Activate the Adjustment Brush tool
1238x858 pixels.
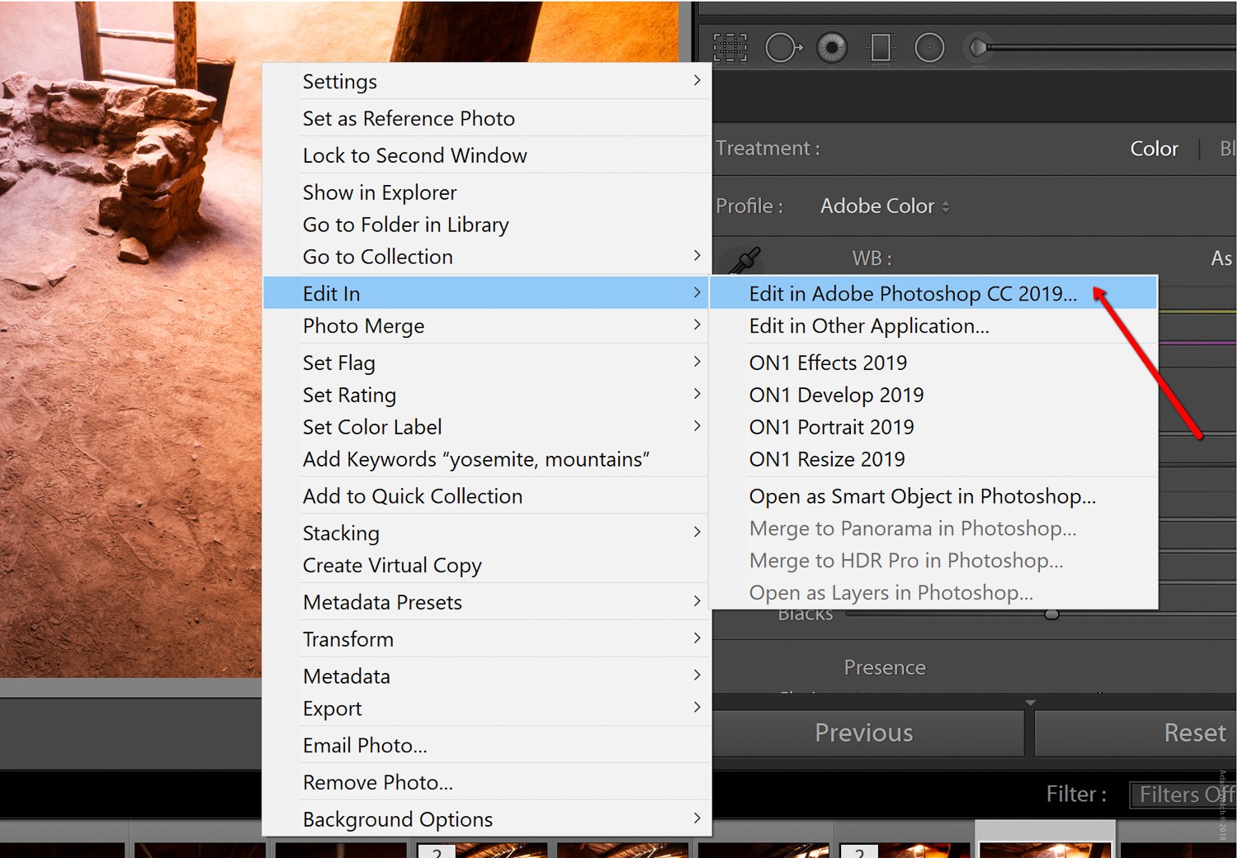pyautogui.click(x=979, y=48)
